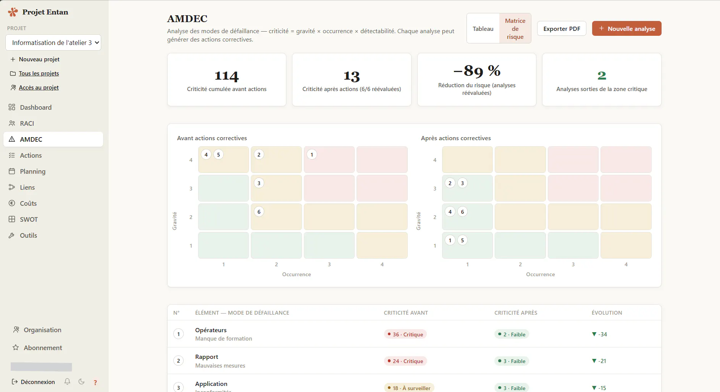The image size is (720, 392).
Task: Click the Liens link icon
Action: click(12, 187)
